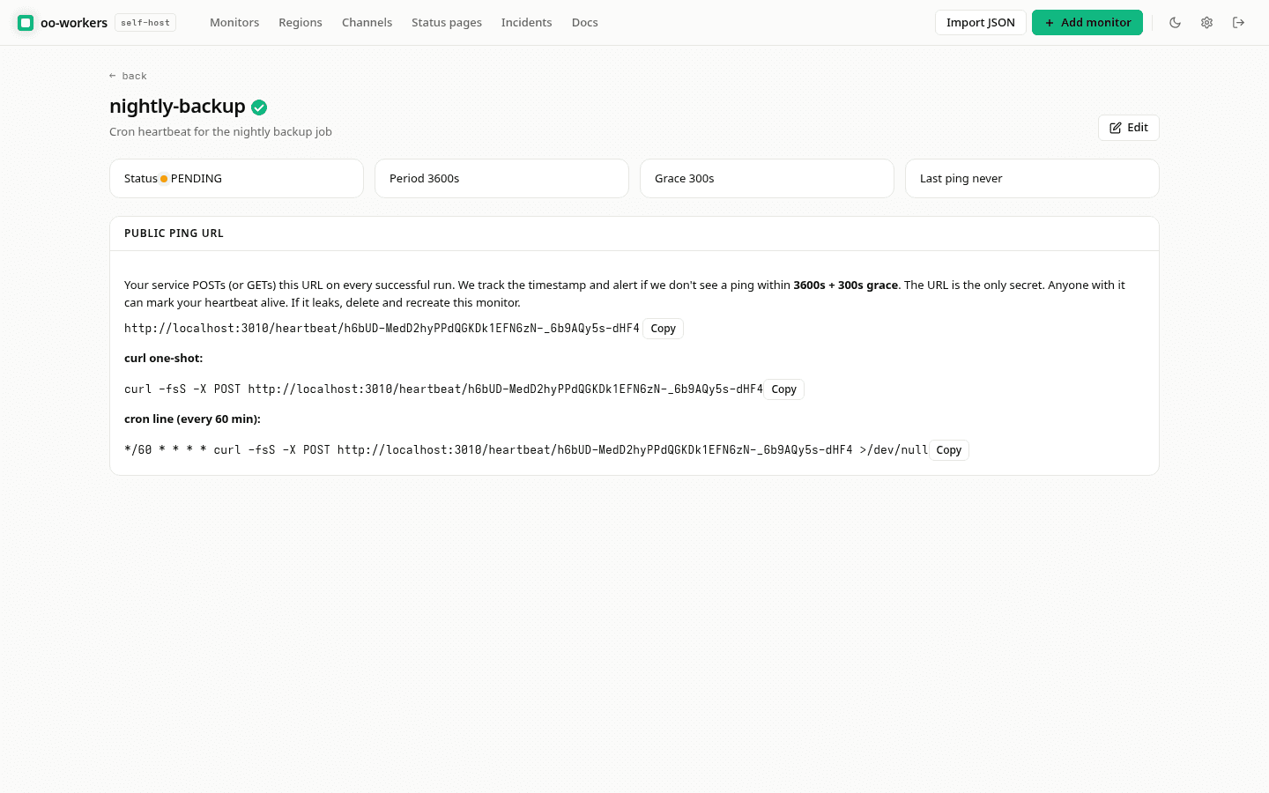
Task: Copy the curl one-shot command
Action: tap(784, 389)
